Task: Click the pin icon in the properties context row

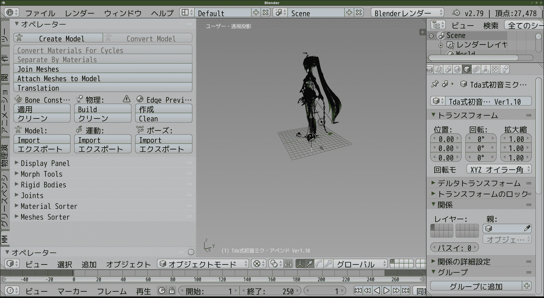Action: tap(435, 84)
